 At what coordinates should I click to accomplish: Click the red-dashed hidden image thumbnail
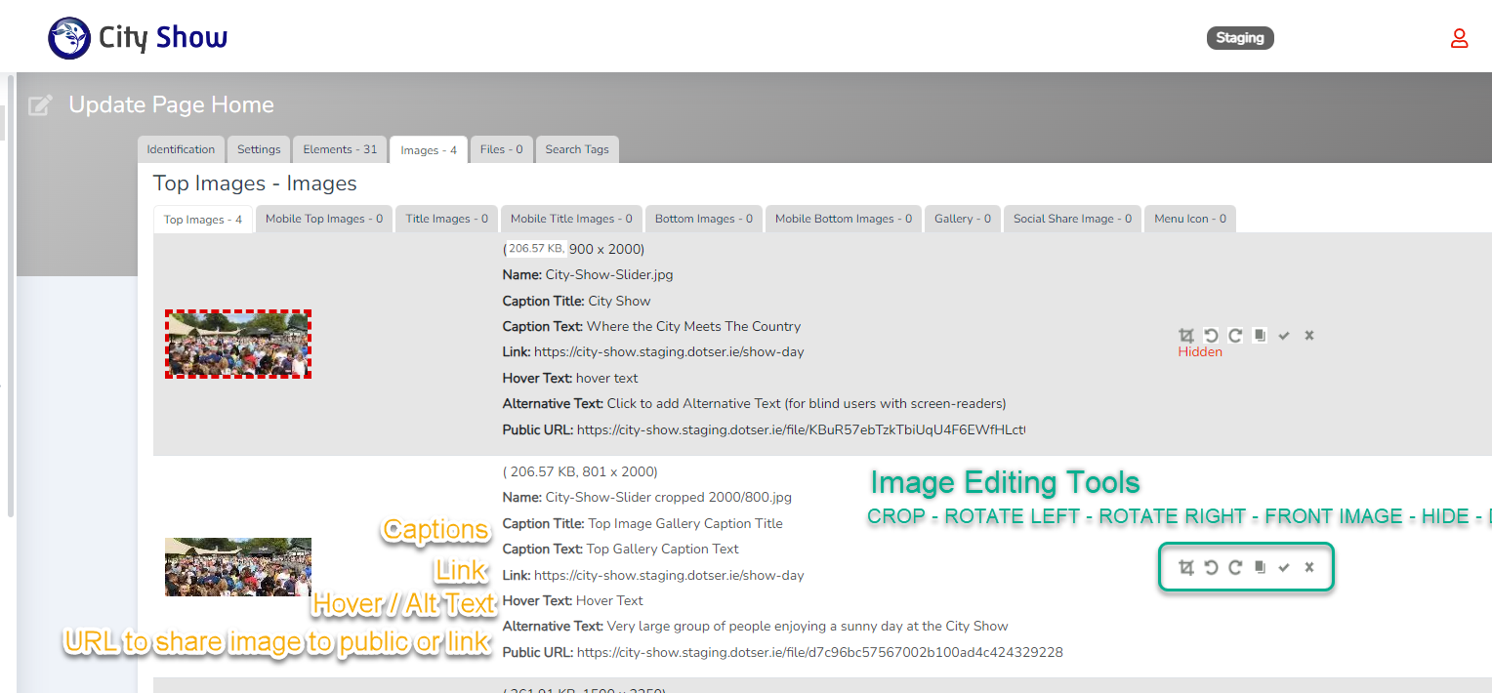(x=238, y=345)
